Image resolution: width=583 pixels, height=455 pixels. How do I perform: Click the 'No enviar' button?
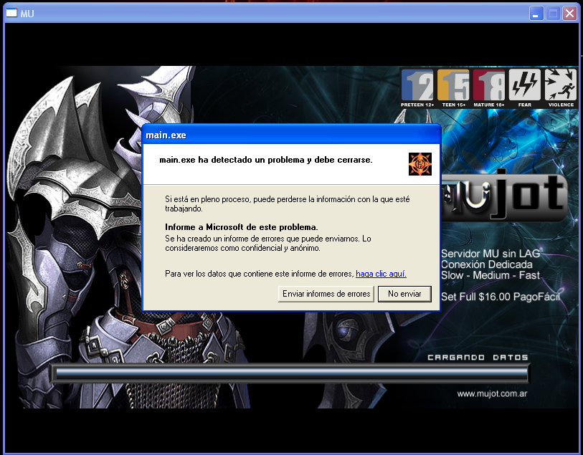(x=404, y=294)
